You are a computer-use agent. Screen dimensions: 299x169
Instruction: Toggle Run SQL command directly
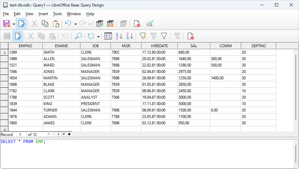[x=150, y=23]
